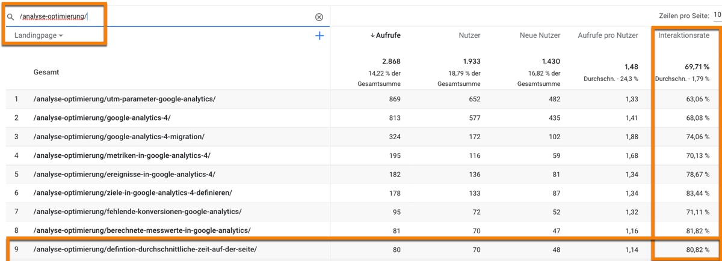Select the berechnete-messwerte-in-google-analytics row
This screenshot has height=261, width=722.
(142, 230)
